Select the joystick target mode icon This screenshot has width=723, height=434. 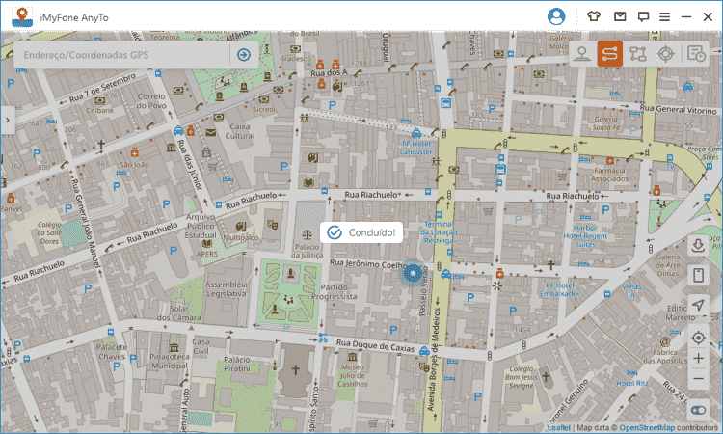coord(666,54)
